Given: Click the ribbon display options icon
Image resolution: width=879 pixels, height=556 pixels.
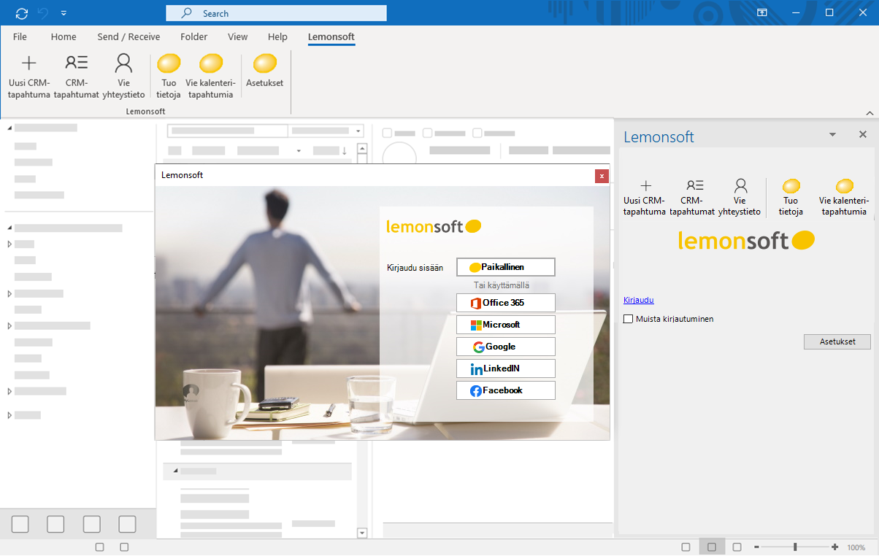Looking at the screenshot, I should (762, 12).
